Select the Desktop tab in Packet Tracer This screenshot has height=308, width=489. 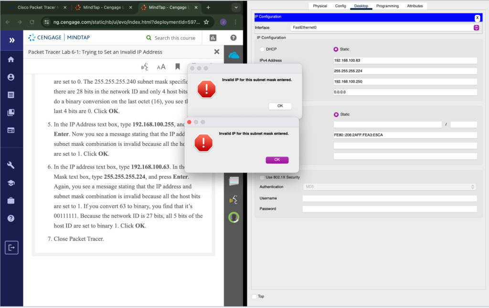click(361, 6)
